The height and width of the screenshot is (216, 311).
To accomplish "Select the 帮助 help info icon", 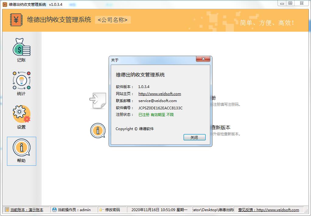I will pos(22,147).
